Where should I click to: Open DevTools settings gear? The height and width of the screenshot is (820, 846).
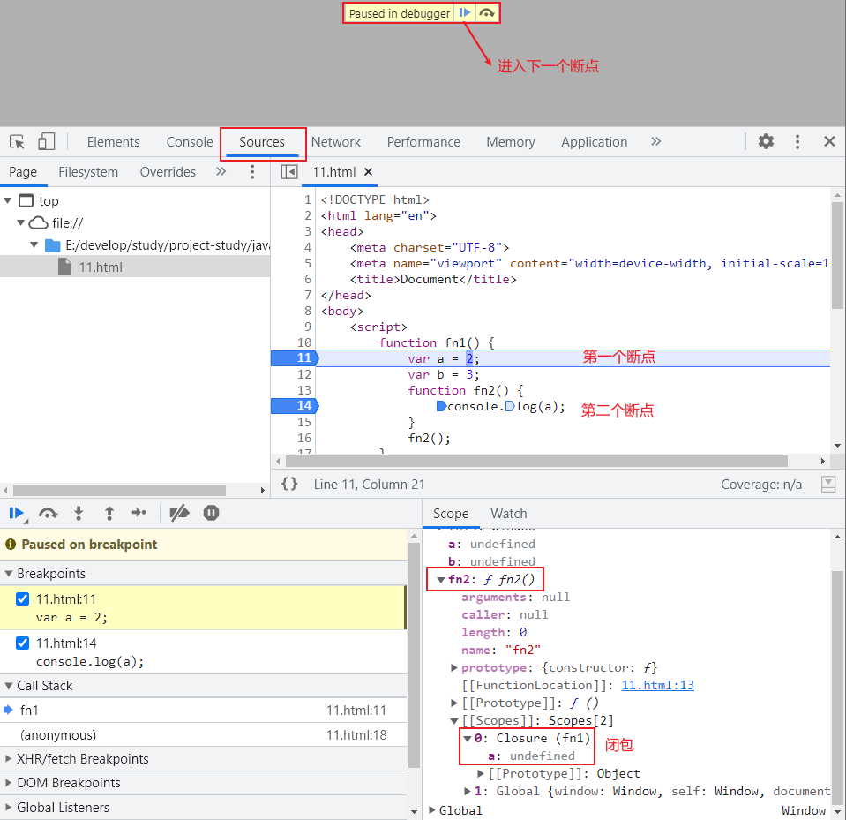point(766,141)
